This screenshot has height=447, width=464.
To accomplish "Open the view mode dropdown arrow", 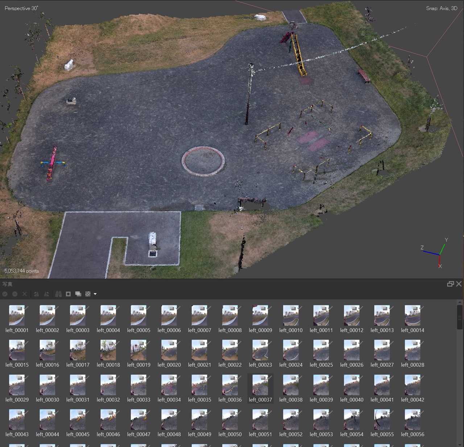I will (x=95, y=294).
